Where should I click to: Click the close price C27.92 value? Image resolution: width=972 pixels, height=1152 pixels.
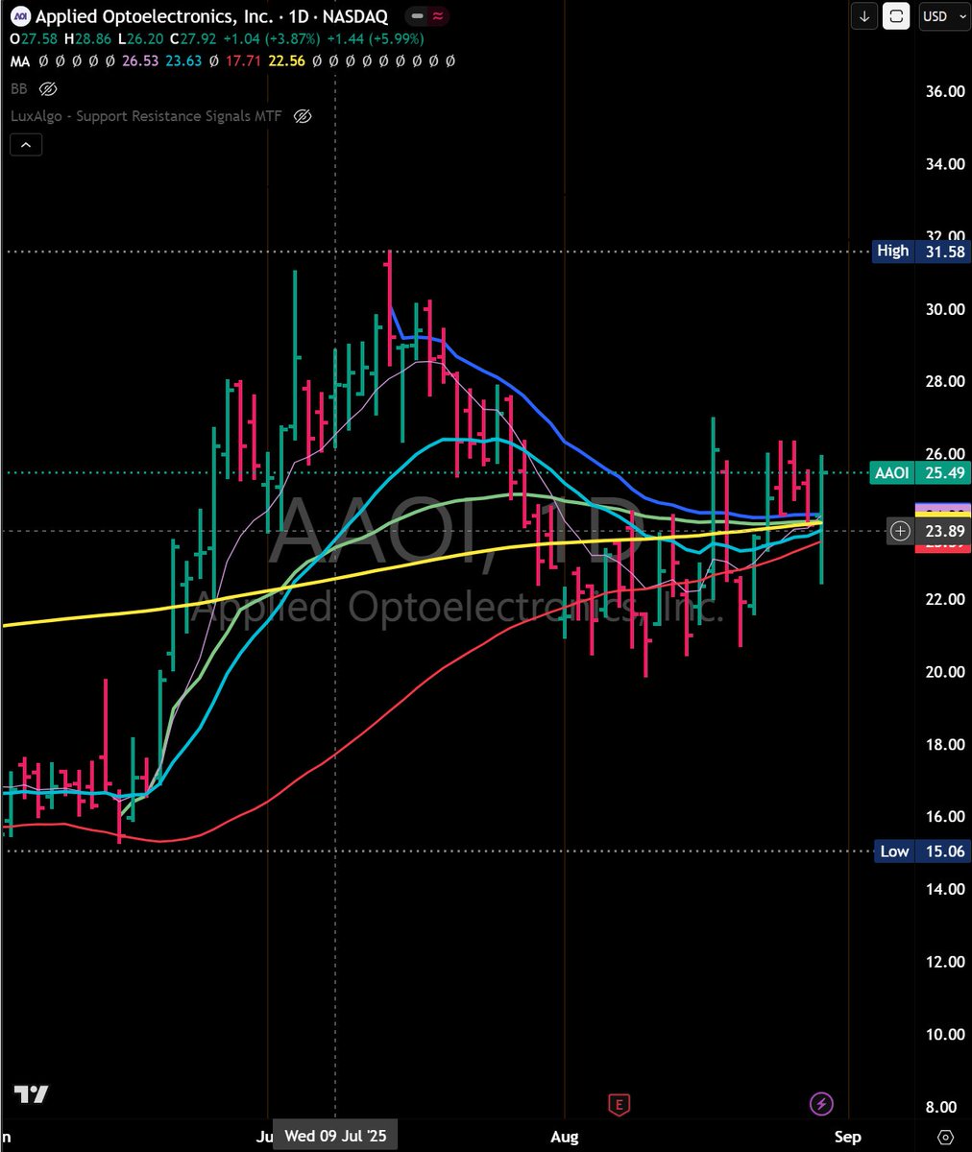192,38
